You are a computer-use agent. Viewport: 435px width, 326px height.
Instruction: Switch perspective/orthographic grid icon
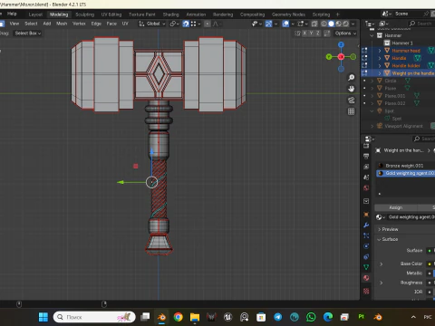pyautogui.click(x=351, y=111)
